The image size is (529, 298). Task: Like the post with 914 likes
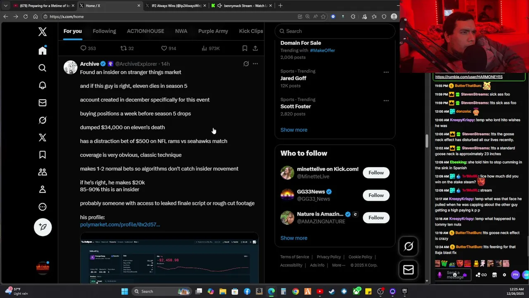[x=169, y=48]
